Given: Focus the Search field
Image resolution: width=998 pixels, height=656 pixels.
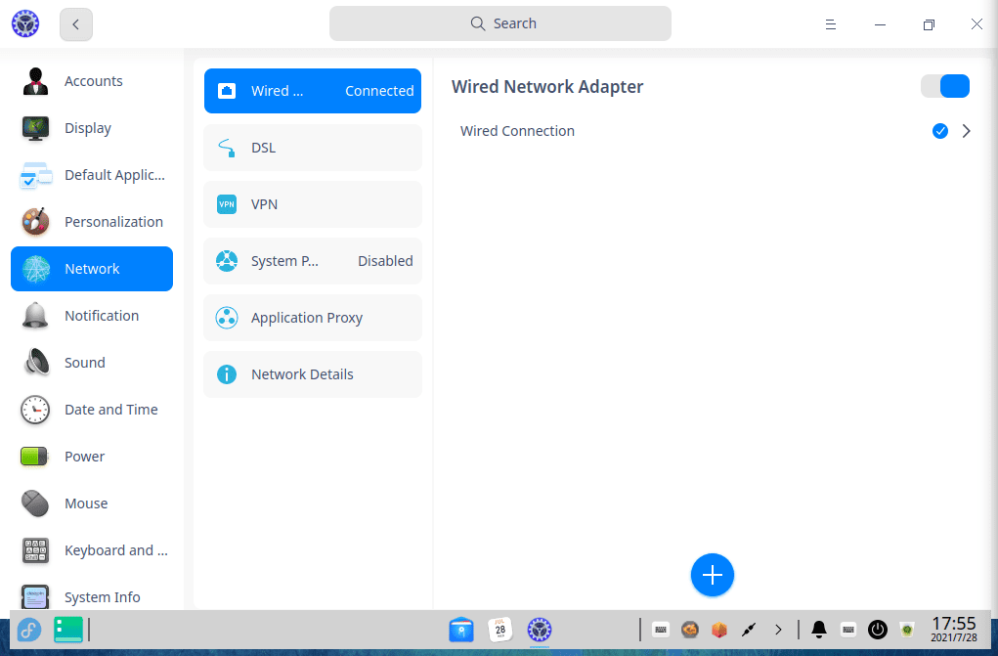Looking at the screenshot, I should pyautogui.click(x=500, y=23).
